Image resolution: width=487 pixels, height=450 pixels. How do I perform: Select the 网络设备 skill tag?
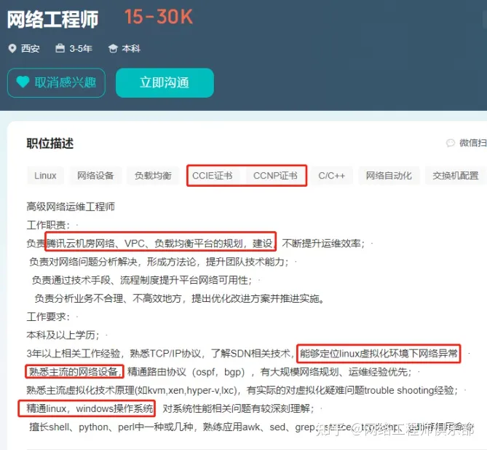coord(95,176)
